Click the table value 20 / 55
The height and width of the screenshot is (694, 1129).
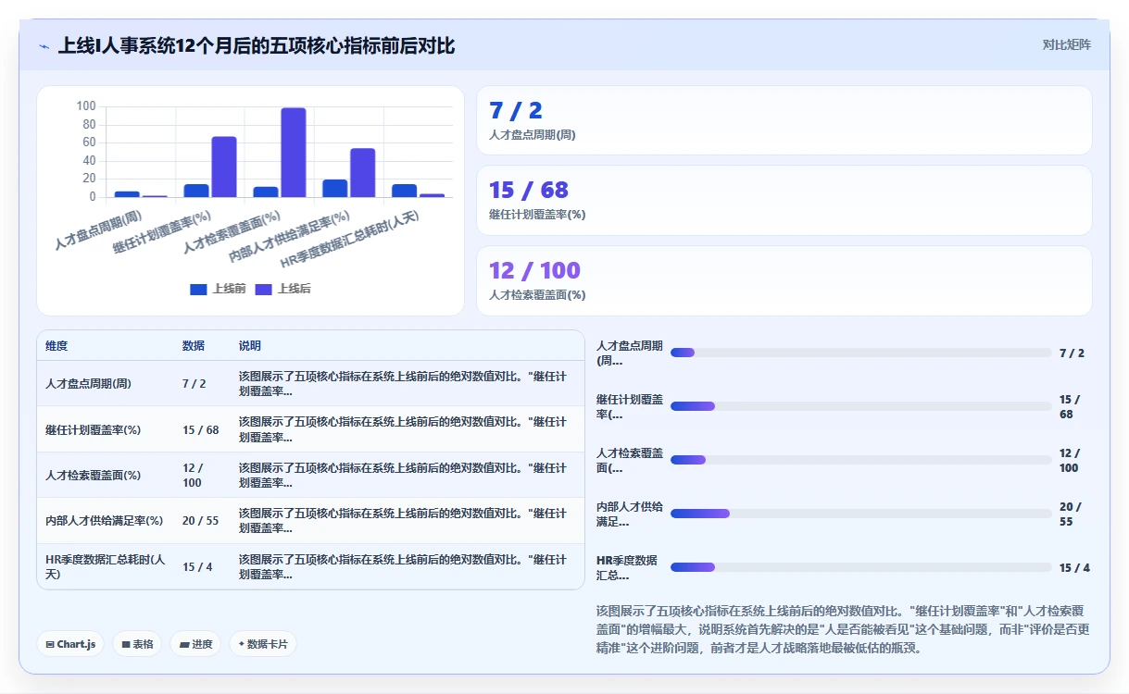tap(200, 521)
